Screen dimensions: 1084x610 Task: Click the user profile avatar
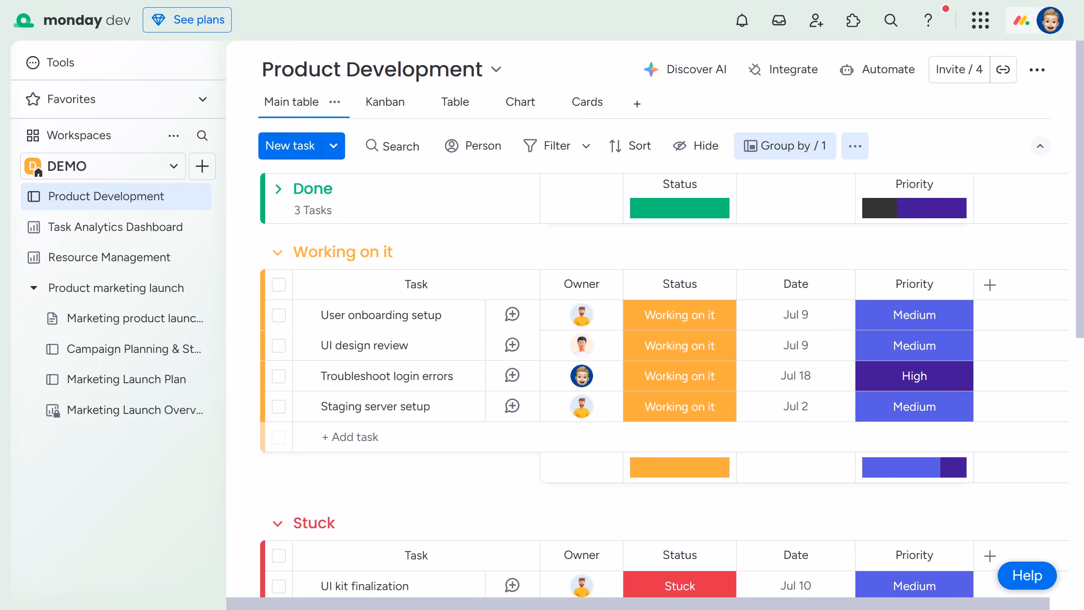pyautogui.click(x=1050, y=20)
